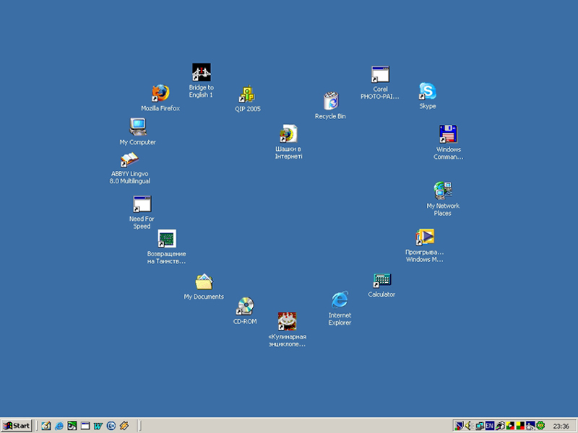Select the ABBYY Lingvo 8.0 Multilingual icon
578x433 pixels.
click(130, 168)
